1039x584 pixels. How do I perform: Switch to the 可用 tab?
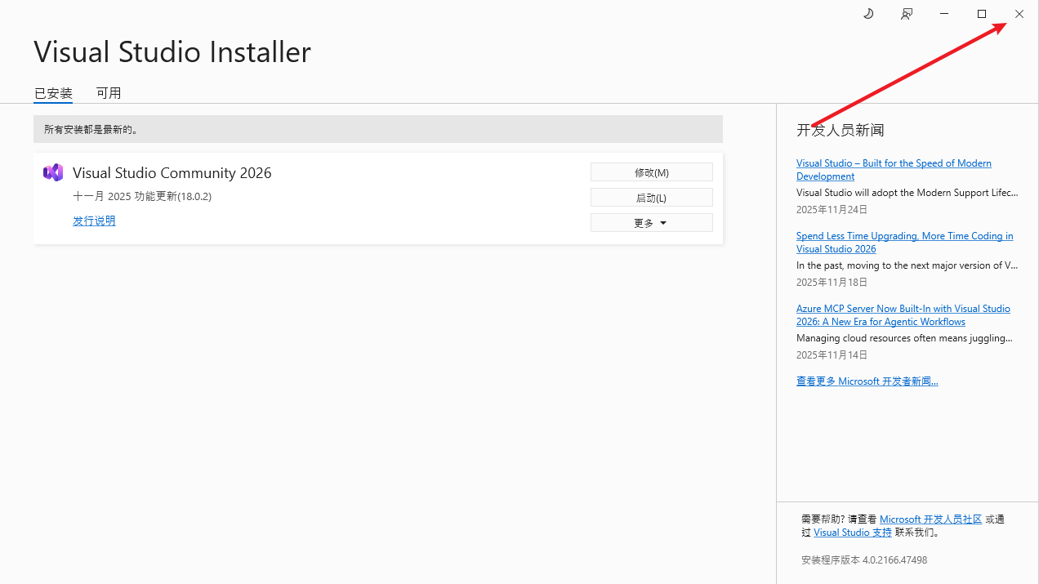coord(109,93)
